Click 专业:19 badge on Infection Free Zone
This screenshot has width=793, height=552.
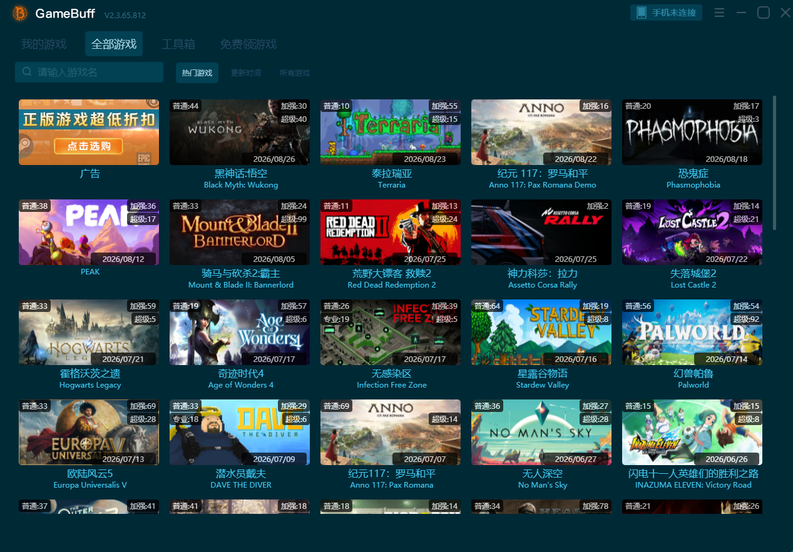[x=337, y=319]
